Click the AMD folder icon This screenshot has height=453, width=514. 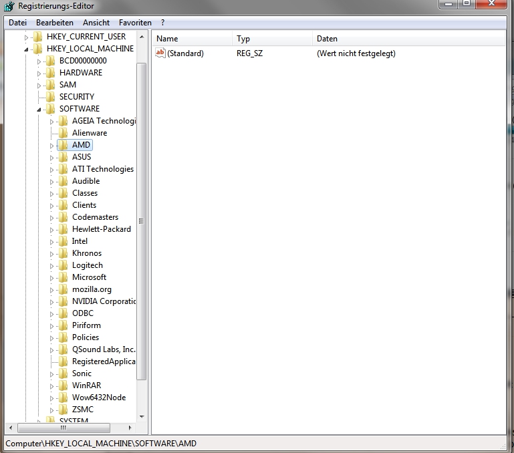pyautogui.click(x=63, y=145)
